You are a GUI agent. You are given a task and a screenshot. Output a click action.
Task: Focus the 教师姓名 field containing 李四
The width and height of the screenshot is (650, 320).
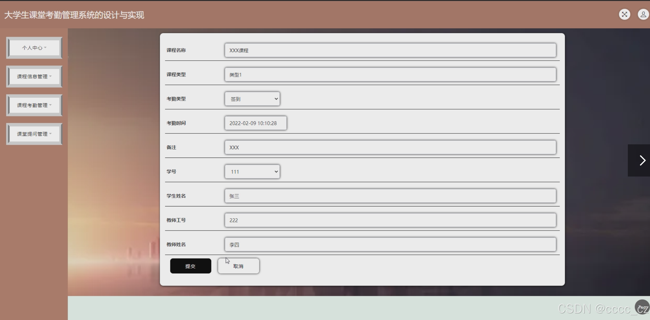[390, 245]
